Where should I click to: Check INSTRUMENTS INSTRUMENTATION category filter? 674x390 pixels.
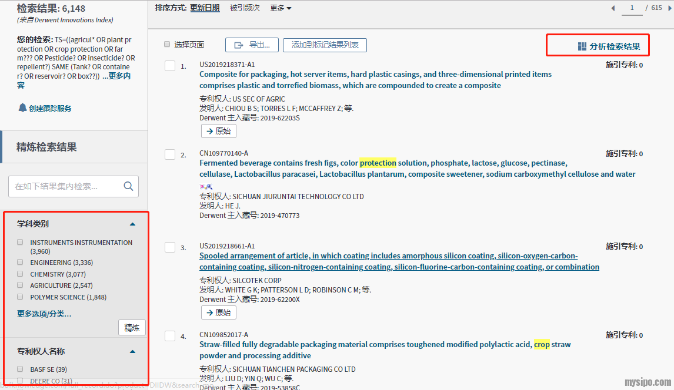[20, 242]
